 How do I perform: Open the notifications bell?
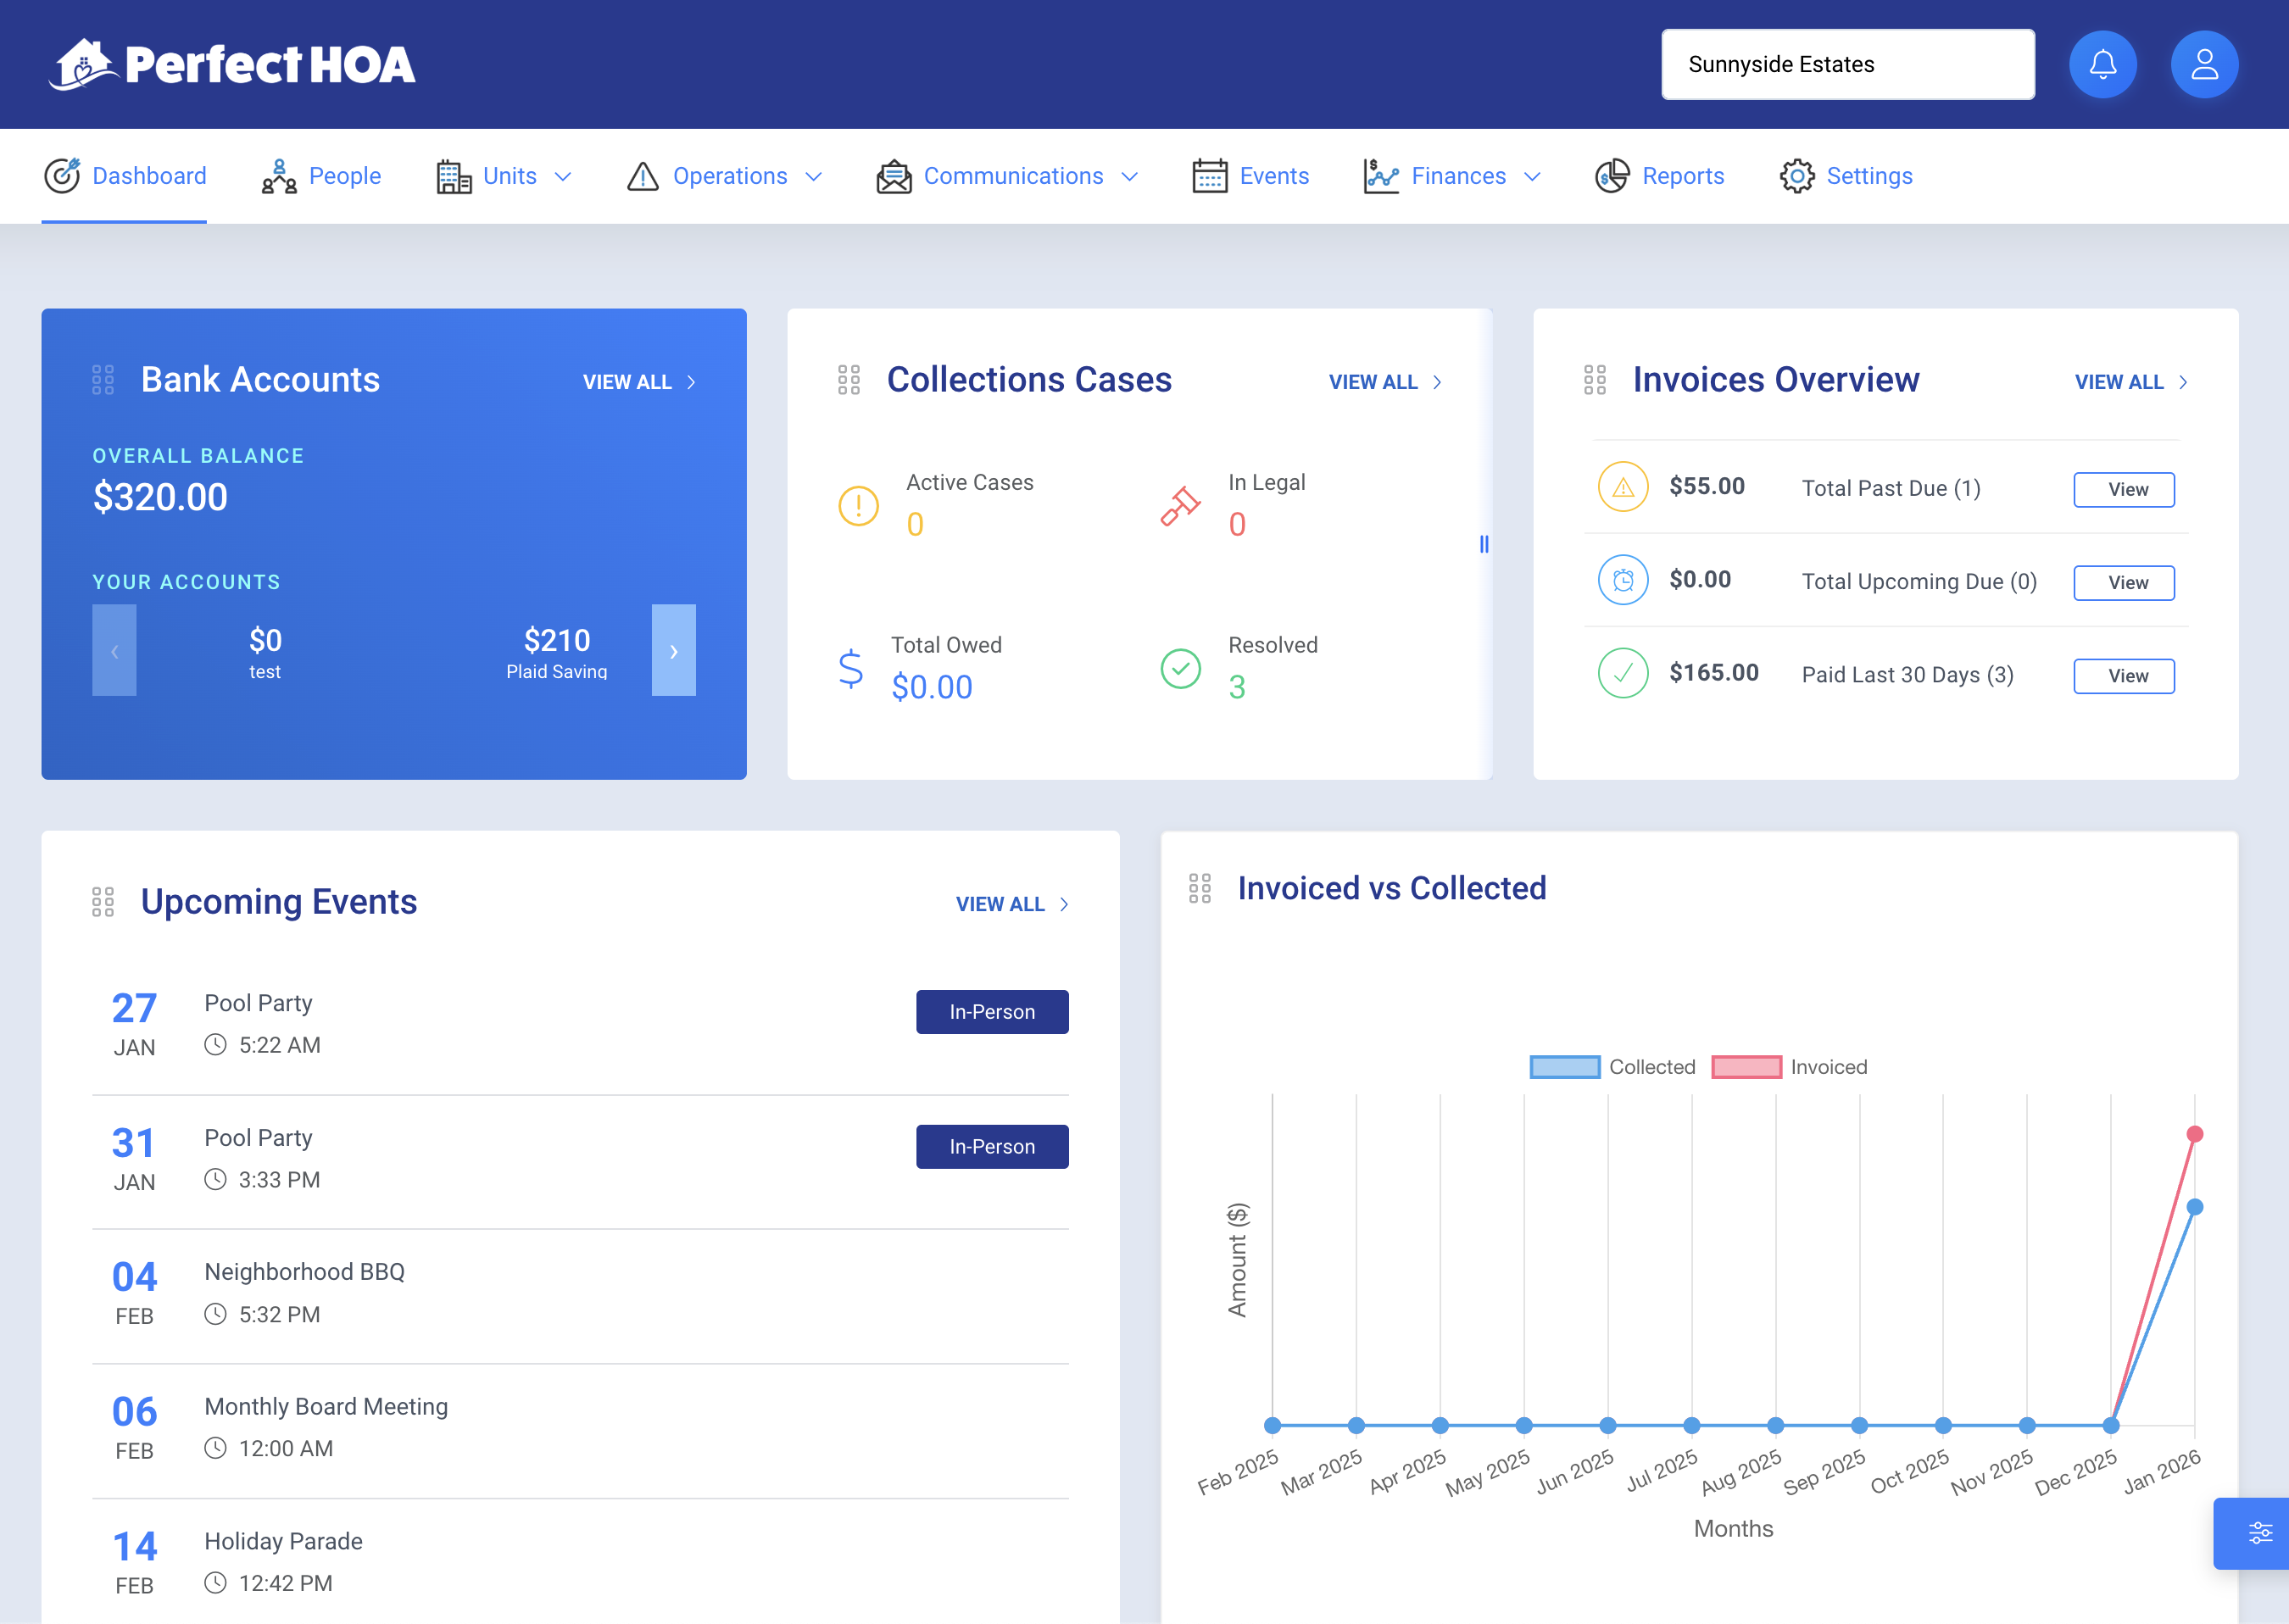pyautogui.click(x=2102, y=64)
